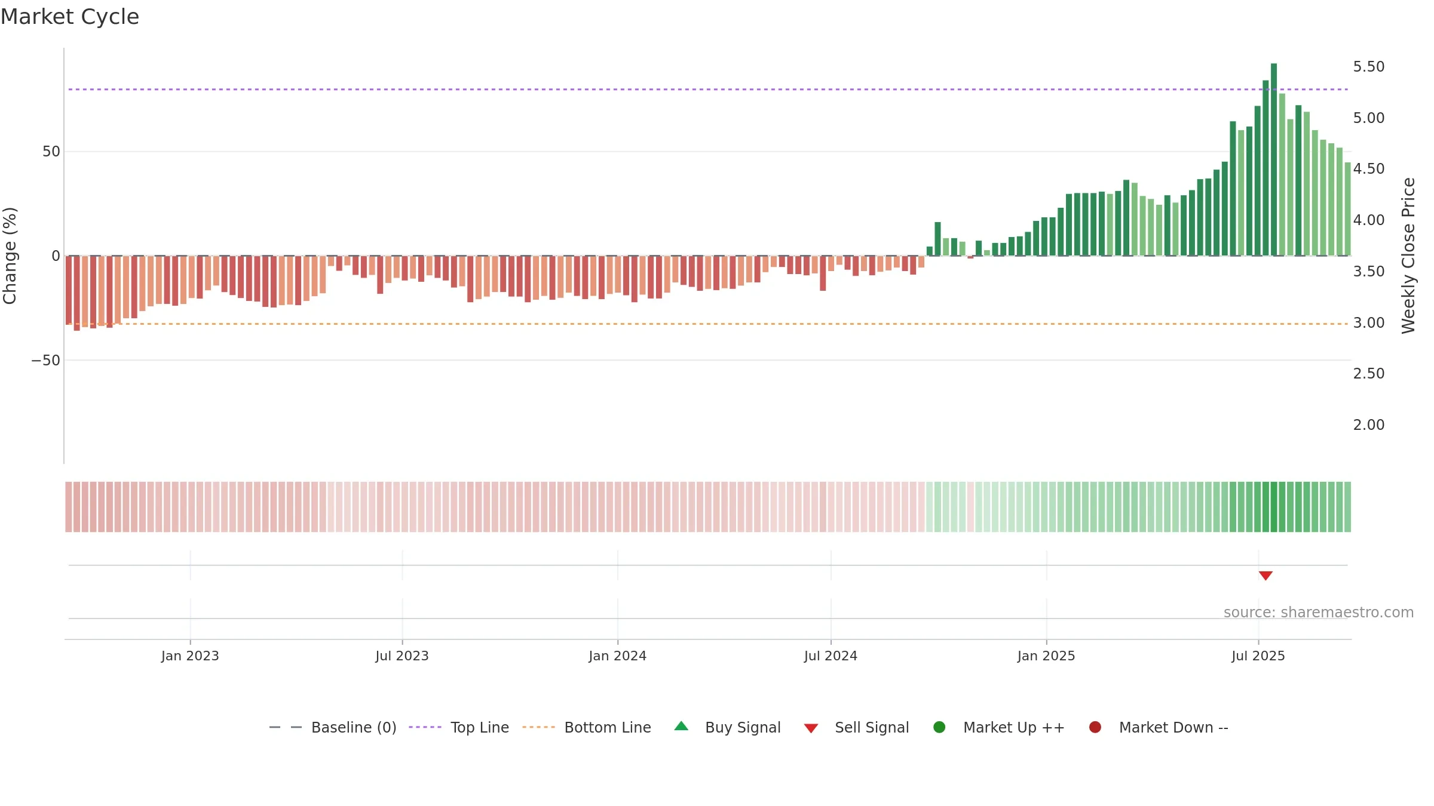This screenshot has height=806, width=1434.
Task: Toggle Market Up ++ legend entry
Action: click(x=999, y=727)
